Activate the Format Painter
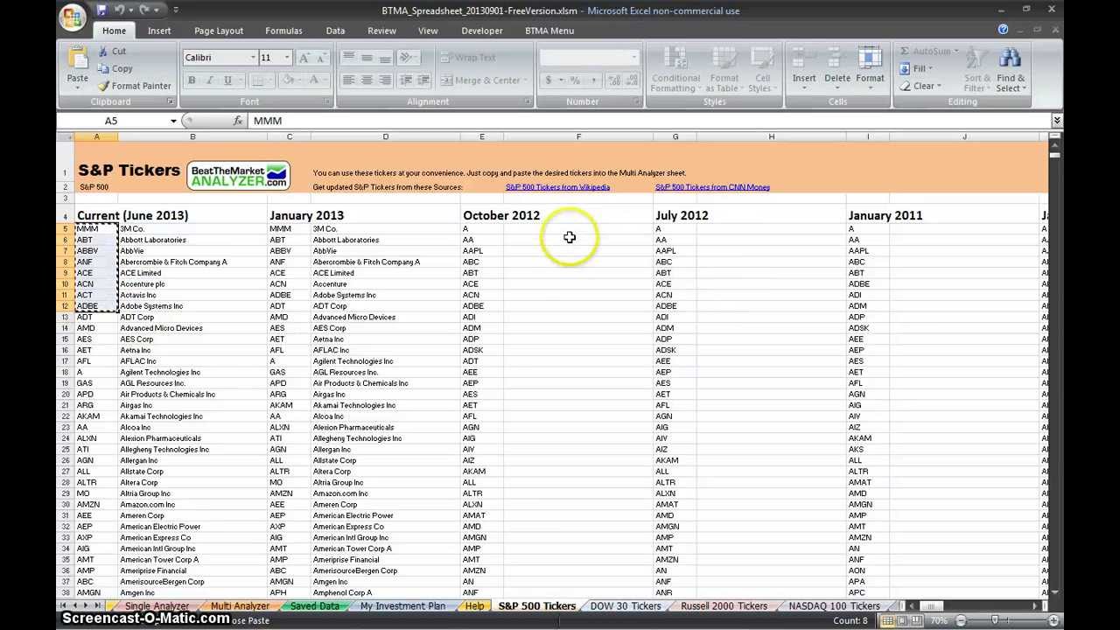This screenshot has width=1120, height=630. pyautogui.click(x=134, y=86)
